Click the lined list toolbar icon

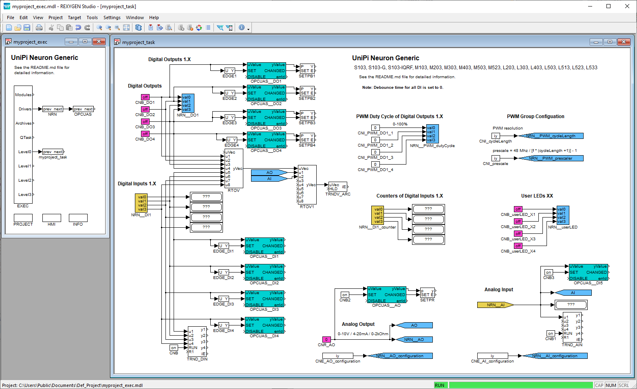pyautogui.click(x=208, y=28)
